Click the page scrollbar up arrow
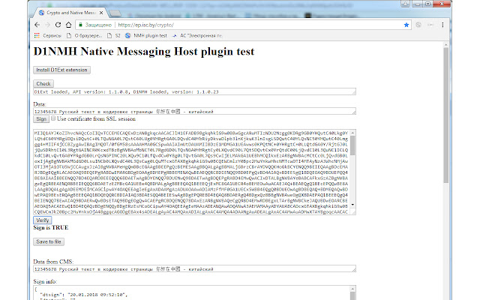This screenshot has height=300, width=480. [446, 45]
